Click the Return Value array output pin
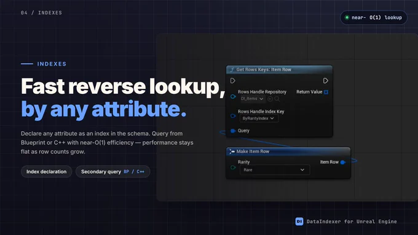Screen dimensions: 418x235 (x=326, y=92)
